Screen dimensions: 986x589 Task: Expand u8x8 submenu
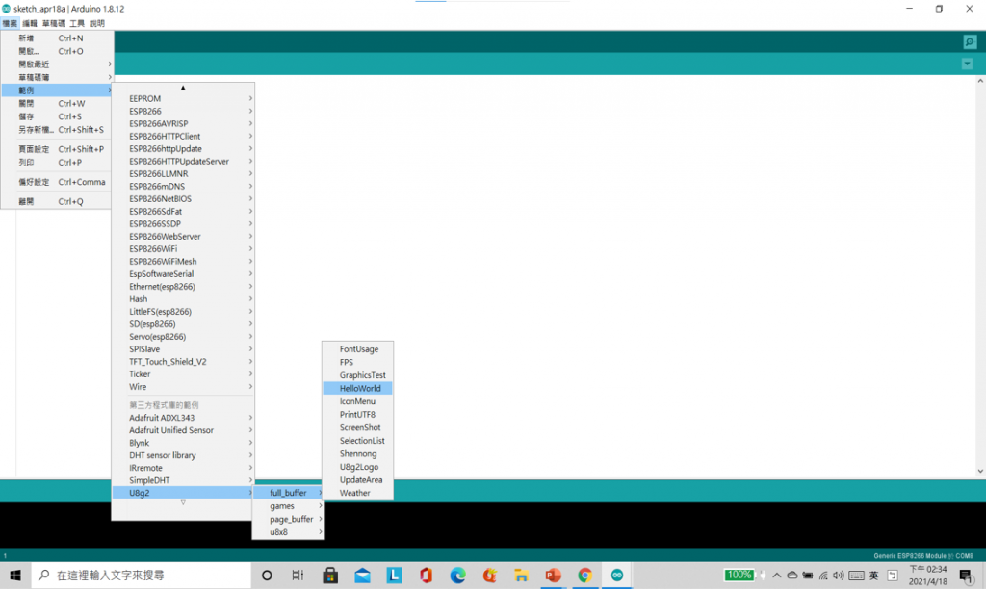(x=288, y=532)
